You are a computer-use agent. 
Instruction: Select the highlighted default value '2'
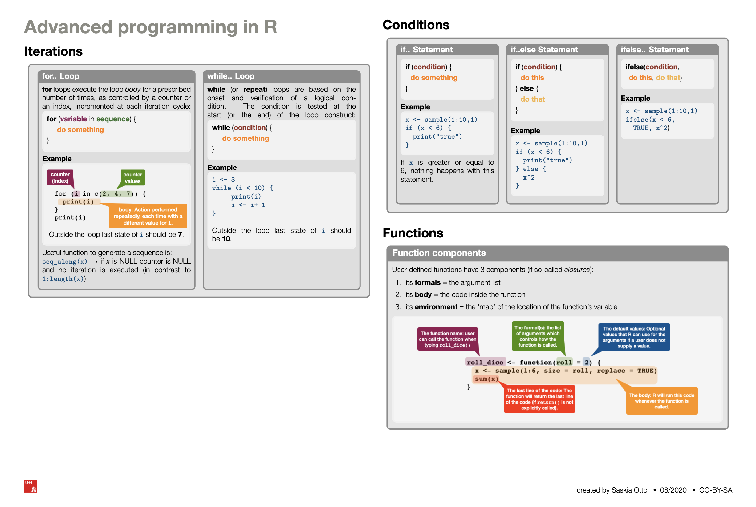point(586,362)
